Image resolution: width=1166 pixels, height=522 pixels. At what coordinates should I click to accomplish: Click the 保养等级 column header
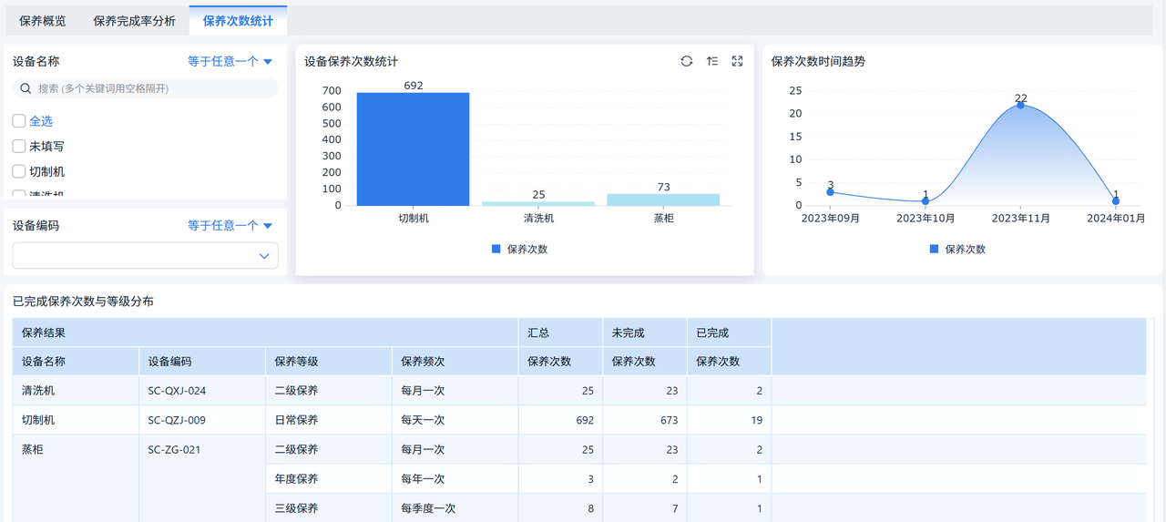pyautogui.click(x=329, y=361)
